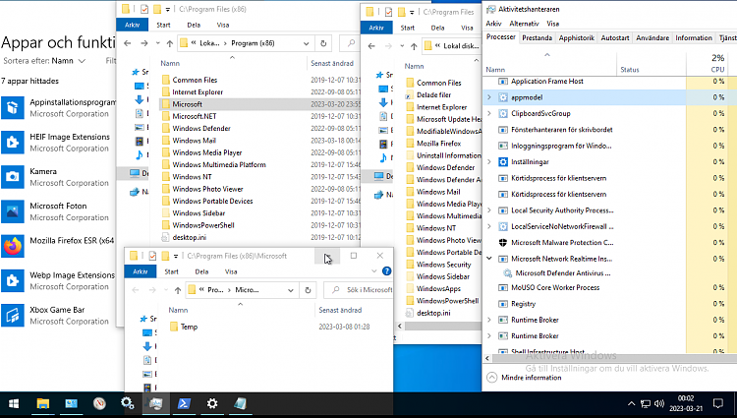Open Dela tab in Program Files window
The image size is (737, 418).
pos(437,28)
